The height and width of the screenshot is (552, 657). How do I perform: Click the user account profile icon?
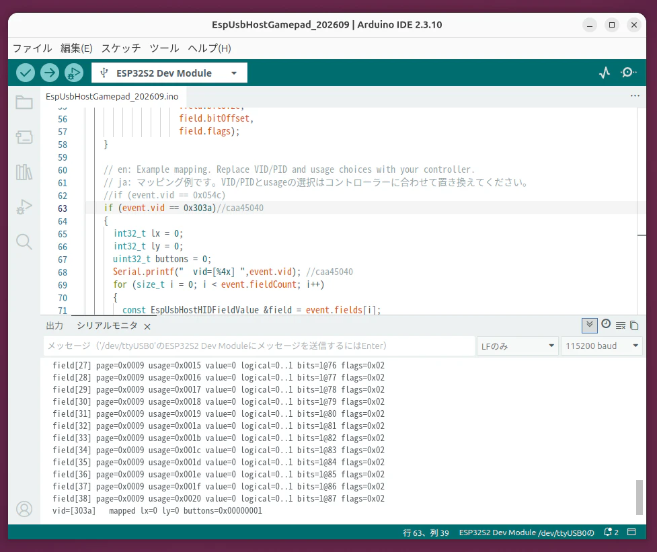coord(24,509)
